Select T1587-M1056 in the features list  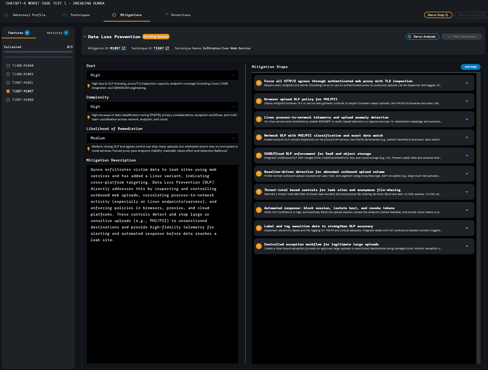(23, 100)
